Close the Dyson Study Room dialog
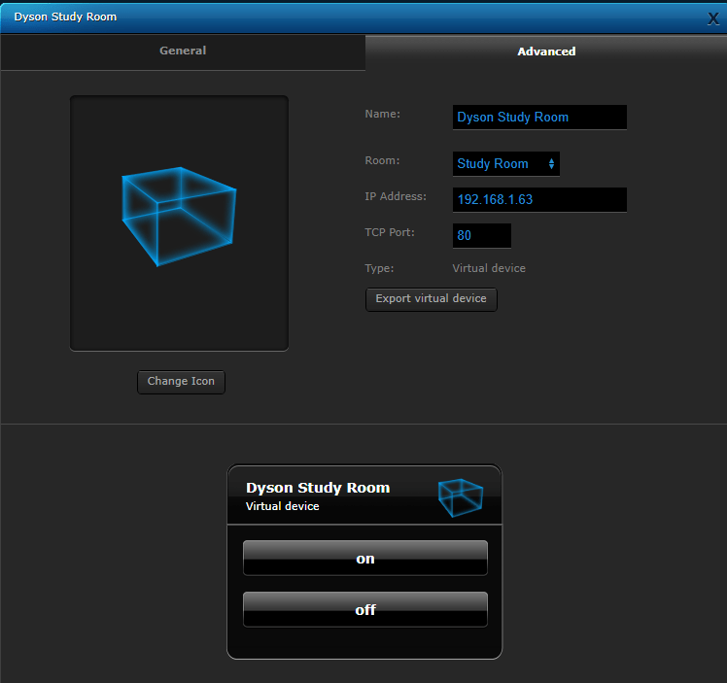 (x=713, y=18)
